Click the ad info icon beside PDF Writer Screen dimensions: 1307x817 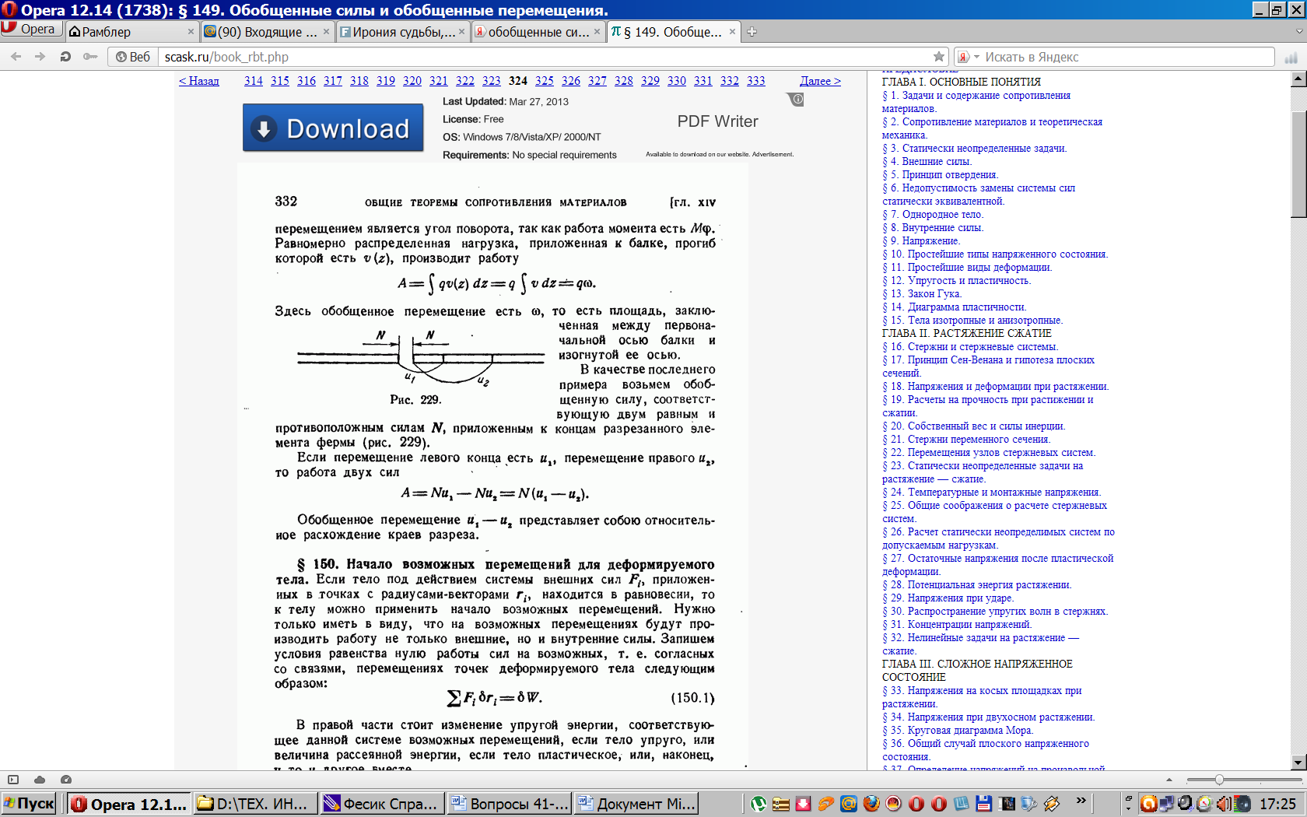pos(796,100)
